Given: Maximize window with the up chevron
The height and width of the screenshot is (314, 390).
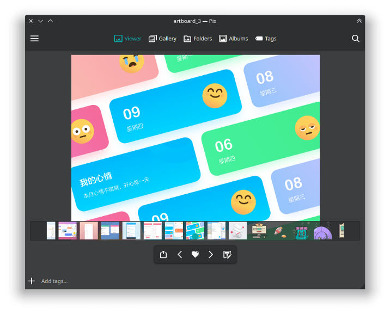Looking at the screenshot, I should (x=51, y=21).
